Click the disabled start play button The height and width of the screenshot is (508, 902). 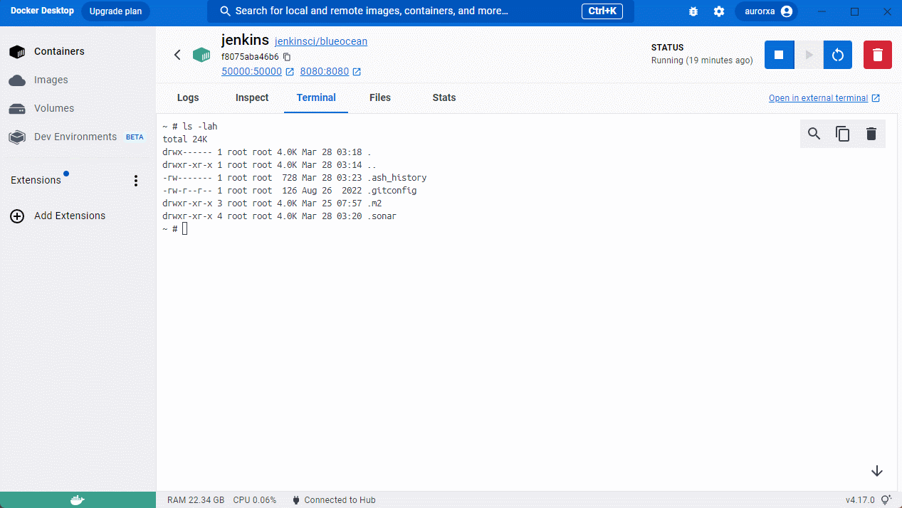click(809, 55)
